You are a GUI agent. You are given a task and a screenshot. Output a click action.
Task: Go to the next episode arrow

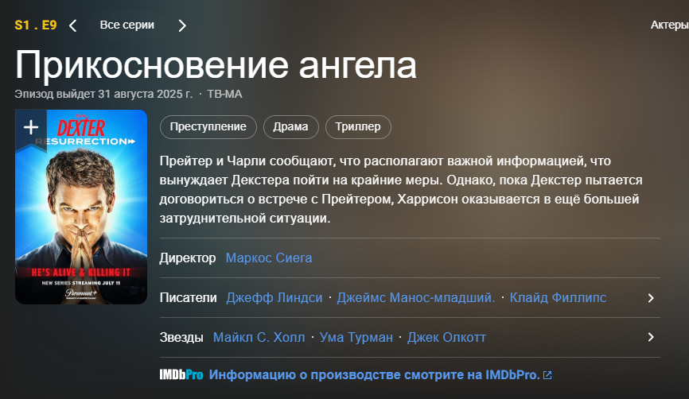[182, 25]
